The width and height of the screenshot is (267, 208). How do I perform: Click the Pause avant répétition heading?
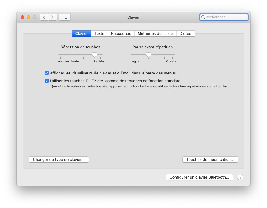coord(153,47)
